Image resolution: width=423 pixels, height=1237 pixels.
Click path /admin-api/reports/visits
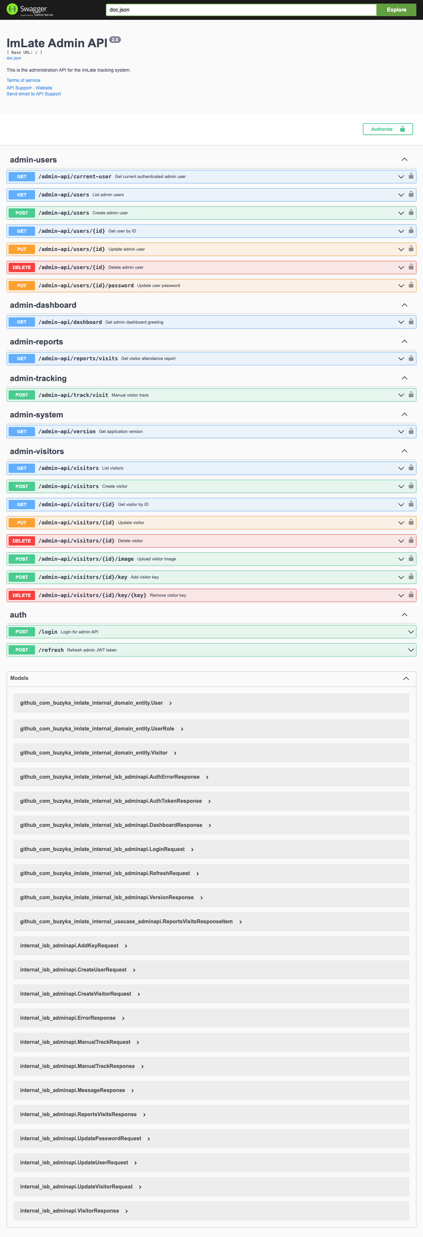coord(78,359)
